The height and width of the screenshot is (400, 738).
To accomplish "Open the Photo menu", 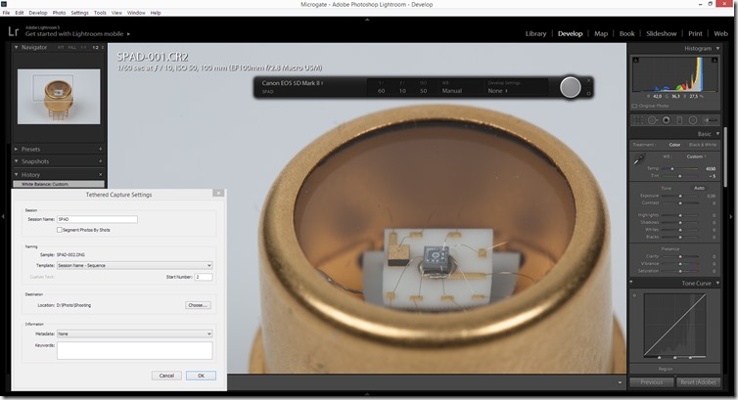I will point(59,13).
